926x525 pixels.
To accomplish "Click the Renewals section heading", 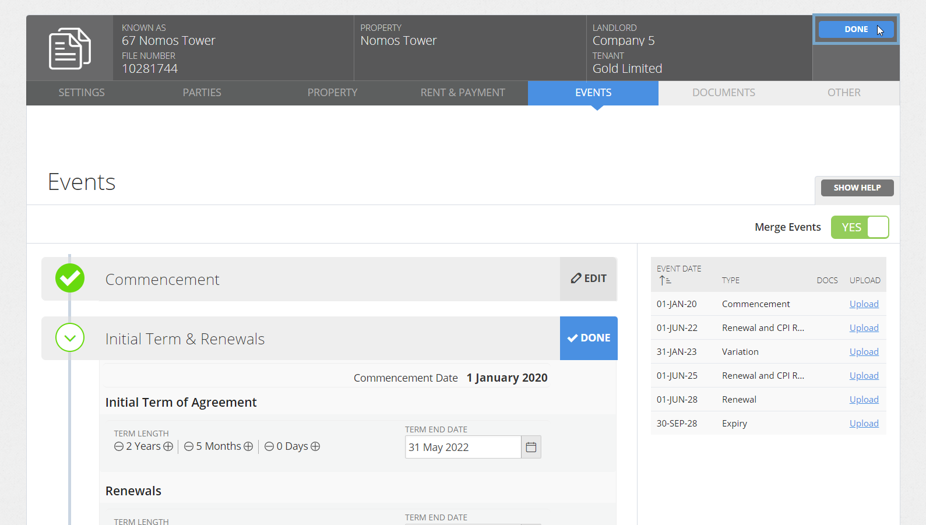I will click(x=133, y=491).
